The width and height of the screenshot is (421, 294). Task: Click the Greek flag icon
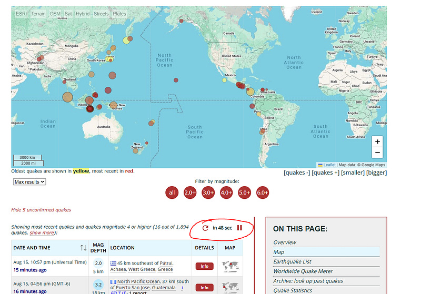[x=113, y=263]
